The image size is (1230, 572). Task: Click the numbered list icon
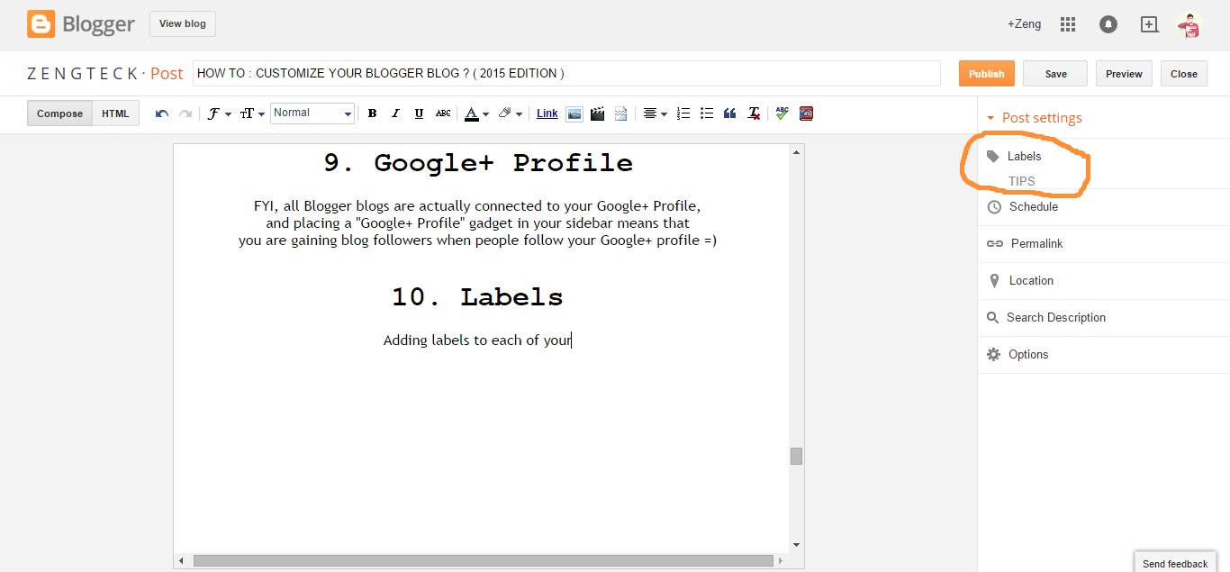683,113
